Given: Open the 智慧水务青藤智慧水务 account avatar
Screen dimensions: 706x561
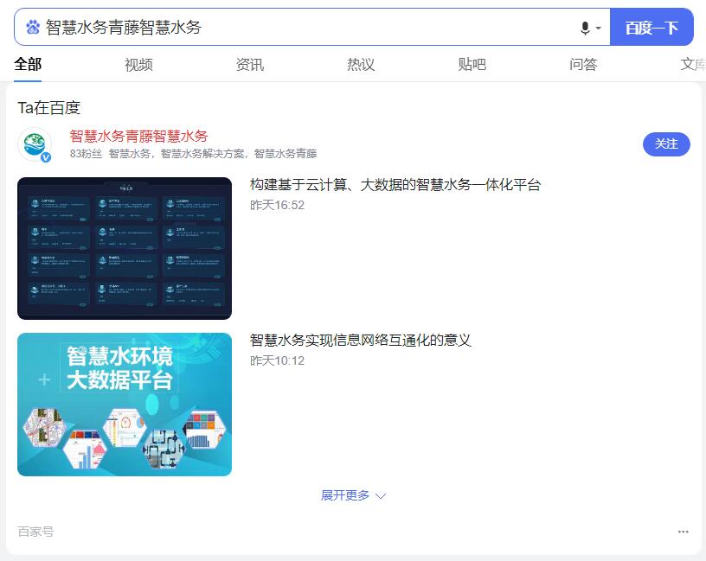Looking at the screenshot, I should 35,145.
